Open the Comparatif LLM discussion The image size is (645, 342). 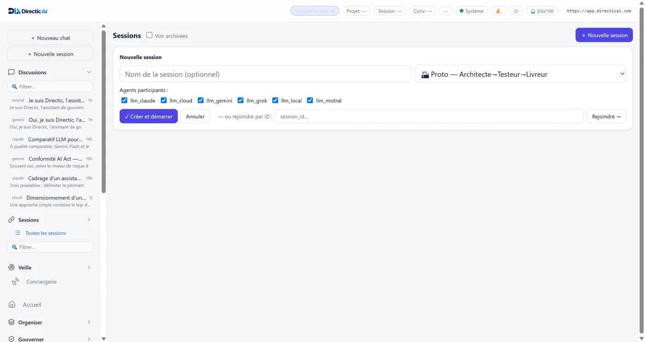click(x=51, y=143)
